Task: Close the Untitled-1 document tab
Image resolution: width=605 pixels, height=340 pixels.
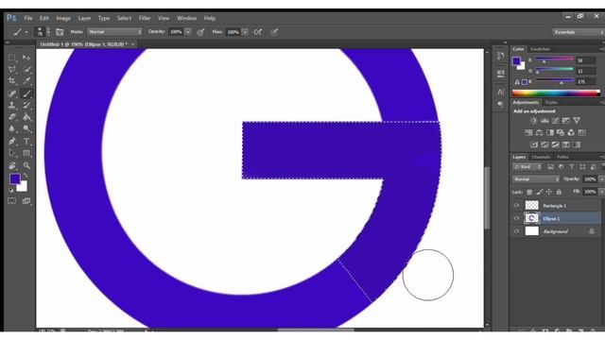Action: [x=132, y=44]
